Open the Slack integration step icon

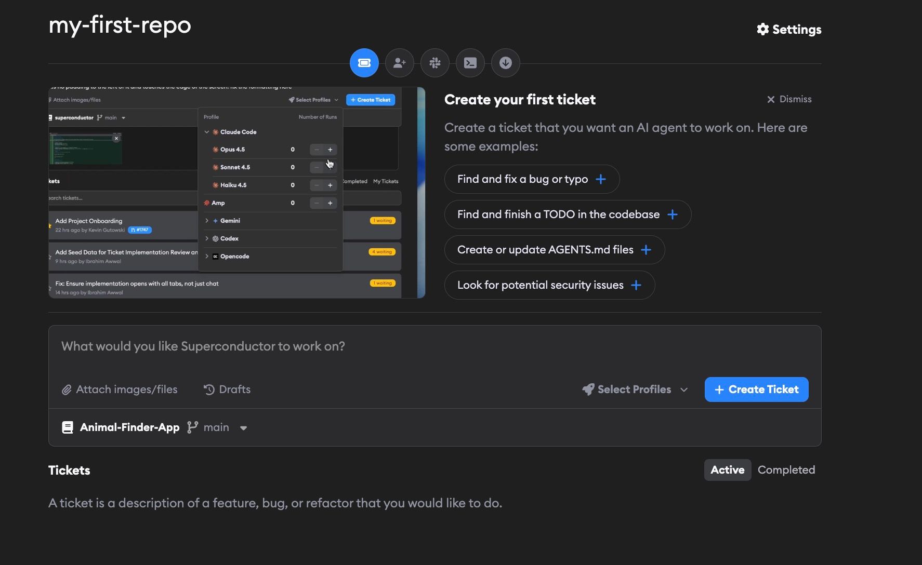point(434,63)
